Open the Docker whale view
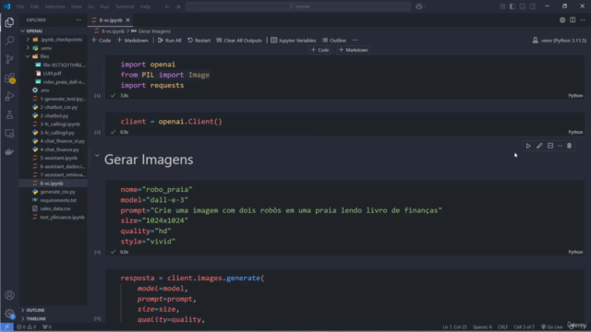The width and height of the screenshot is (591, 332). tap(9, 151)
